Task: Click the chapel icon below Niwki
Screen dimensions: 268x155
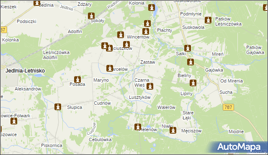Action: (173, 130)
